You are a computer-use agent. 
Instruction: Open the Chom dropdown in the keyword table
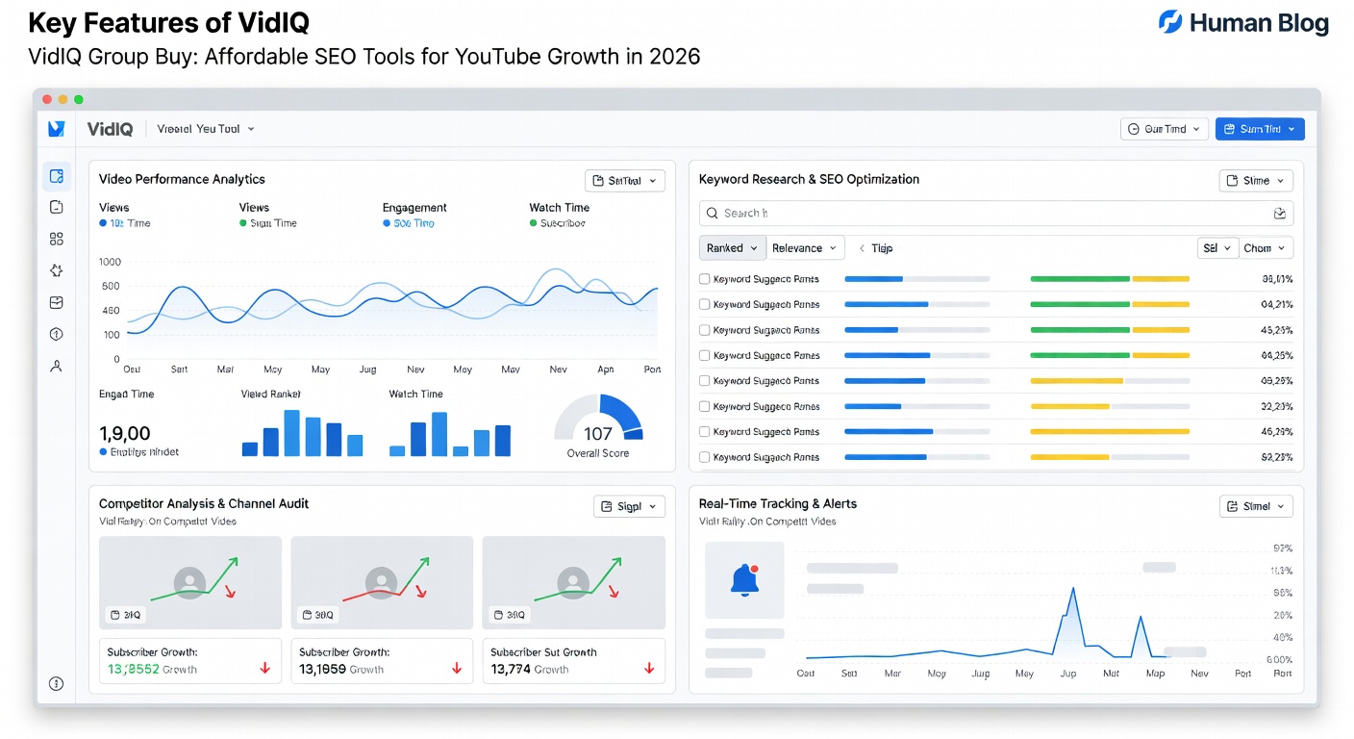[1266, 248]
